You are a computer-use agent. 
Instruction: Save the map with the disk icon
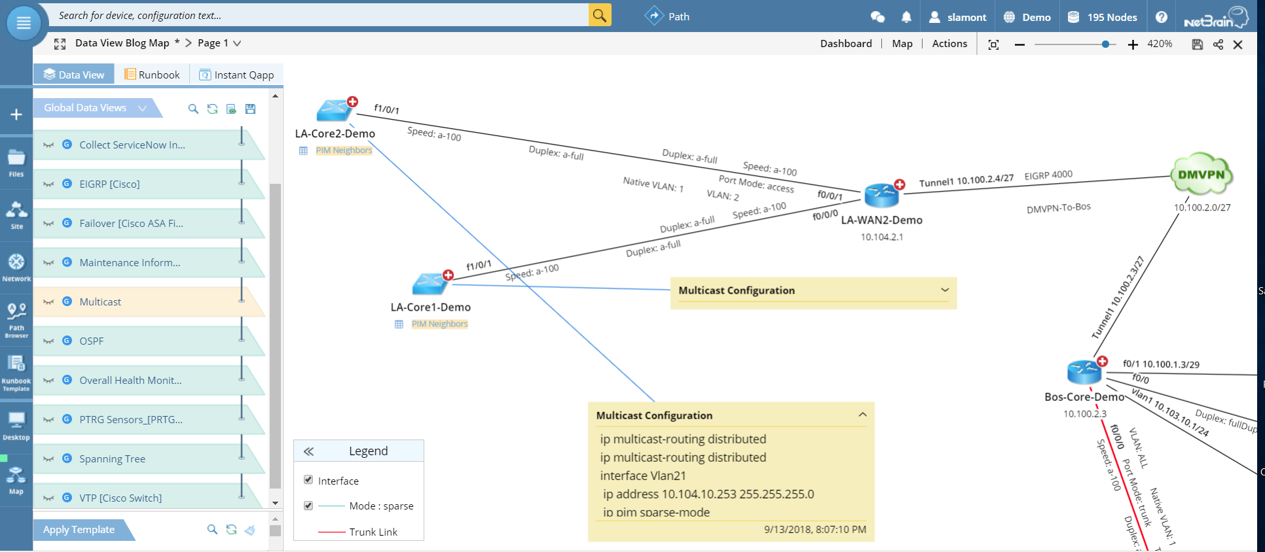[x=1198, y=44]
